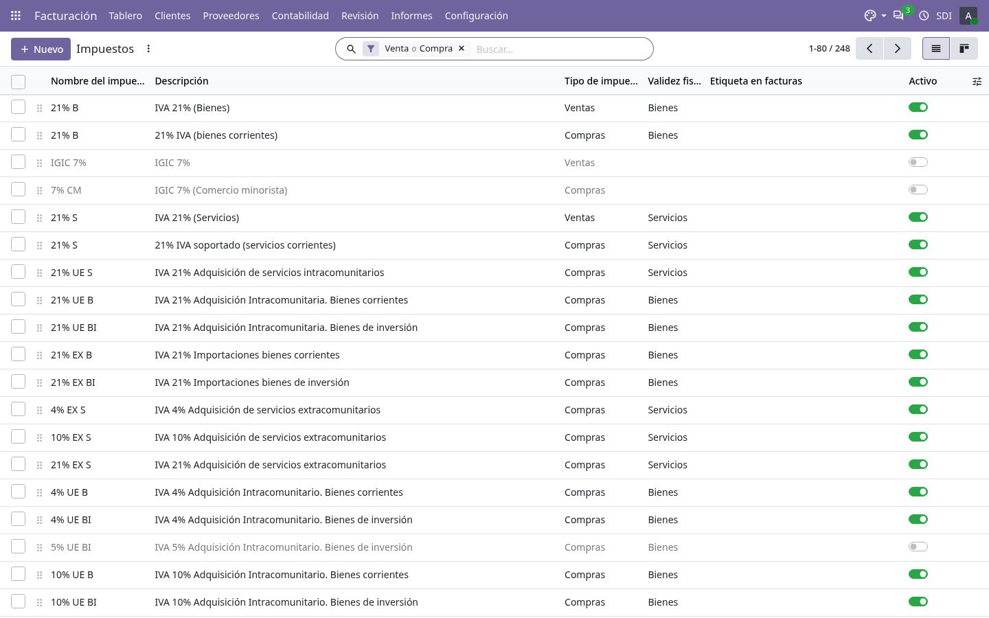Open the user avatar menu

click(968, 15)
